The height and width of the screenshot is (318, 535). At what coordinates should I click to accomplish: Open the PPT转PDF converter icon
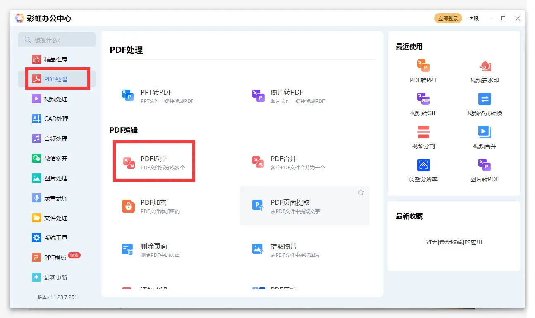click(x=128, y=95)
